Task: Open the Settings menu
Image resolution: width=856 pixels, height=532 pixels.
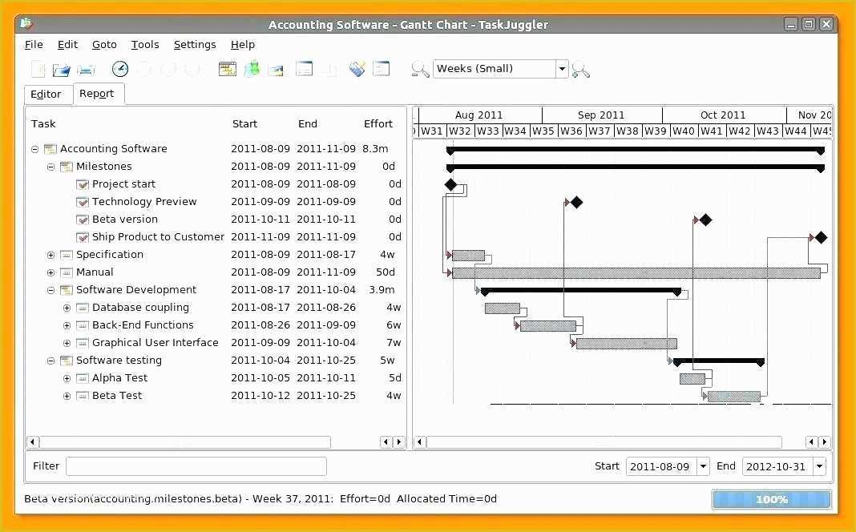Action: [x=195, y=45]
